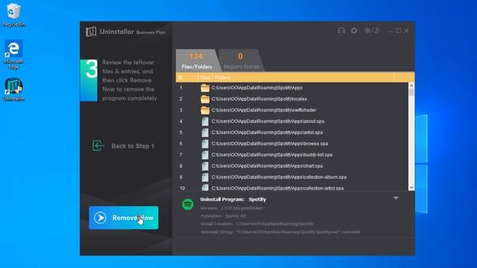
Task: Select the artist.spa file row
Action: click(292, 133)
